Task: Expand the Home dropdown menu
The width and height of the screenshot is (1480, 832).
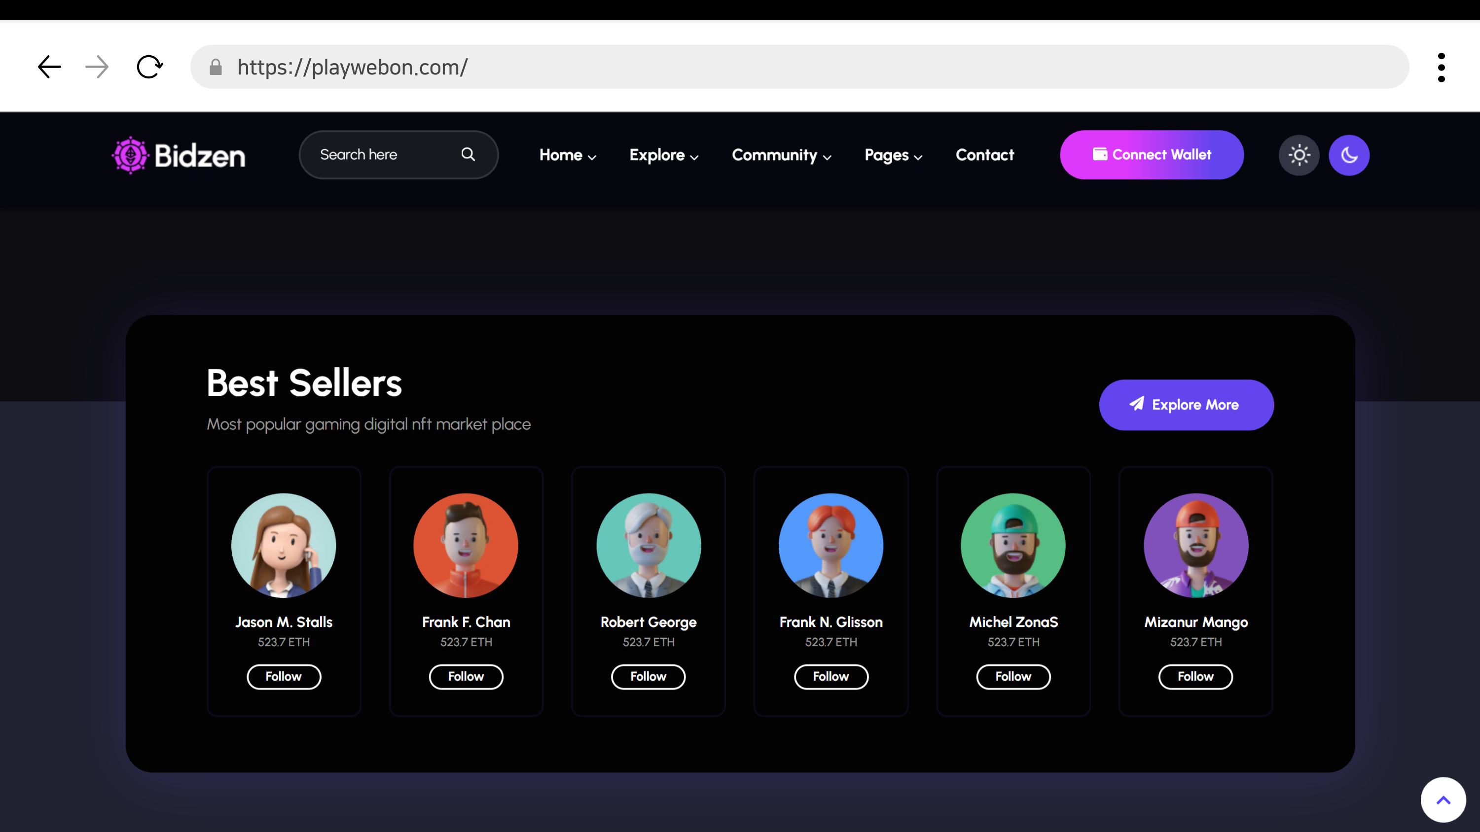Action: [567, 155]
